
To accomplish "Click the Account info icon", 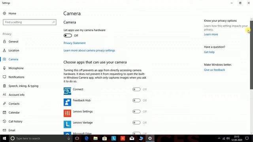I will coord(4,95).
